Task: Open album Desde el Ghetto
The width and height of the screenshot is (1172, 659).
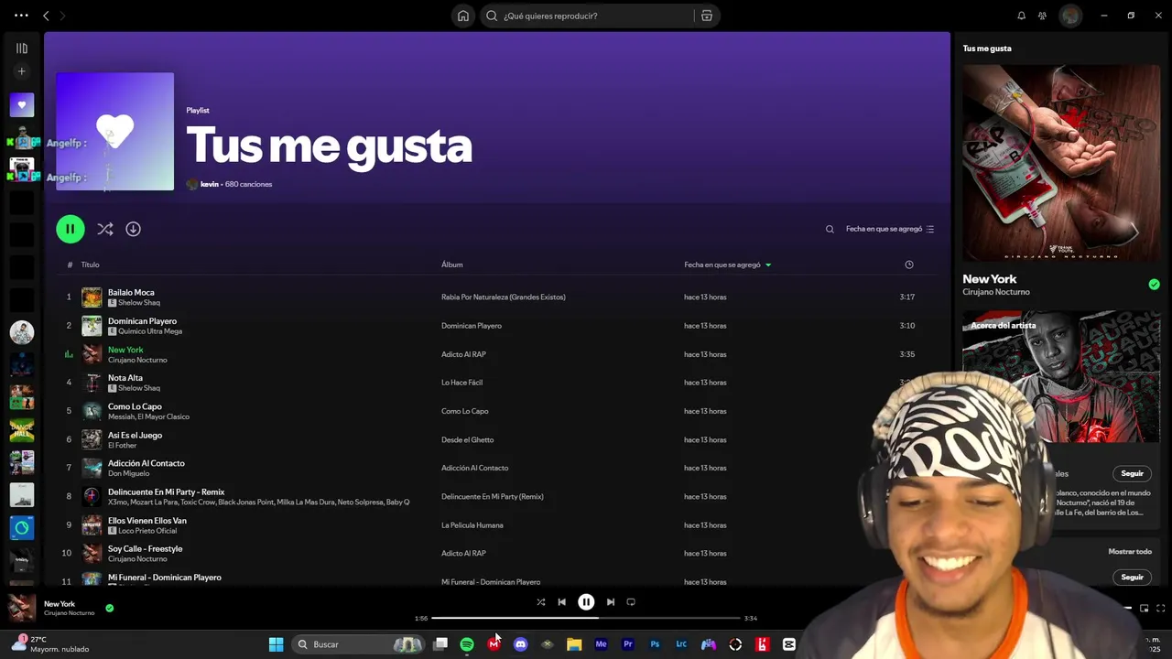Action: pyautogui.click(x=468, y=439)
